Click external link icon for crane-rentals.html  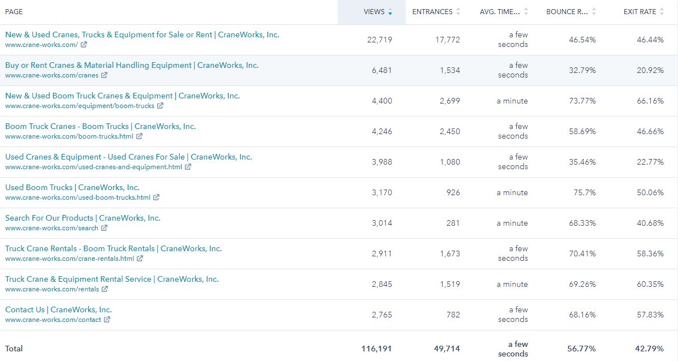[x=140, y=259]
